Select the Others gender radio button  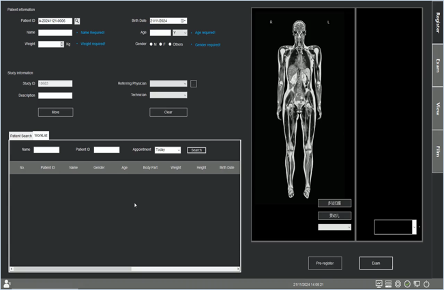(x=170, y=44)
